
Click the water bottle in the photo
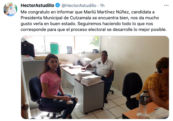(143, 104)
